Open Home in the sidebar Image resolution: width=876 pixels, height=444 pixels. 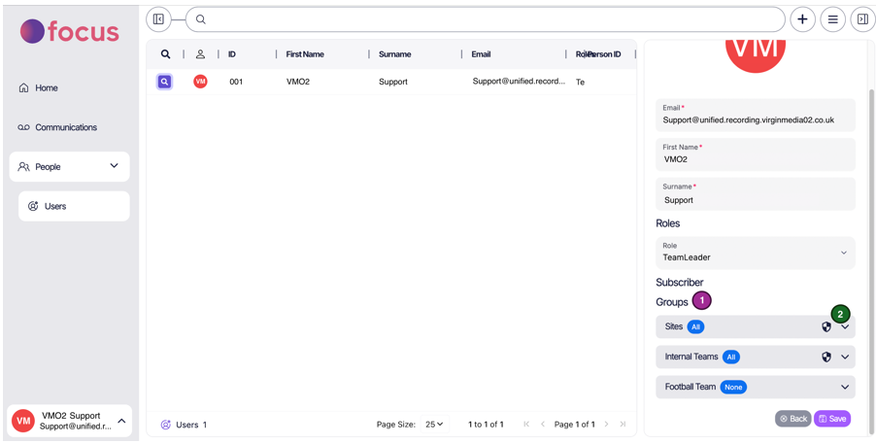click(x=46, y=88)
